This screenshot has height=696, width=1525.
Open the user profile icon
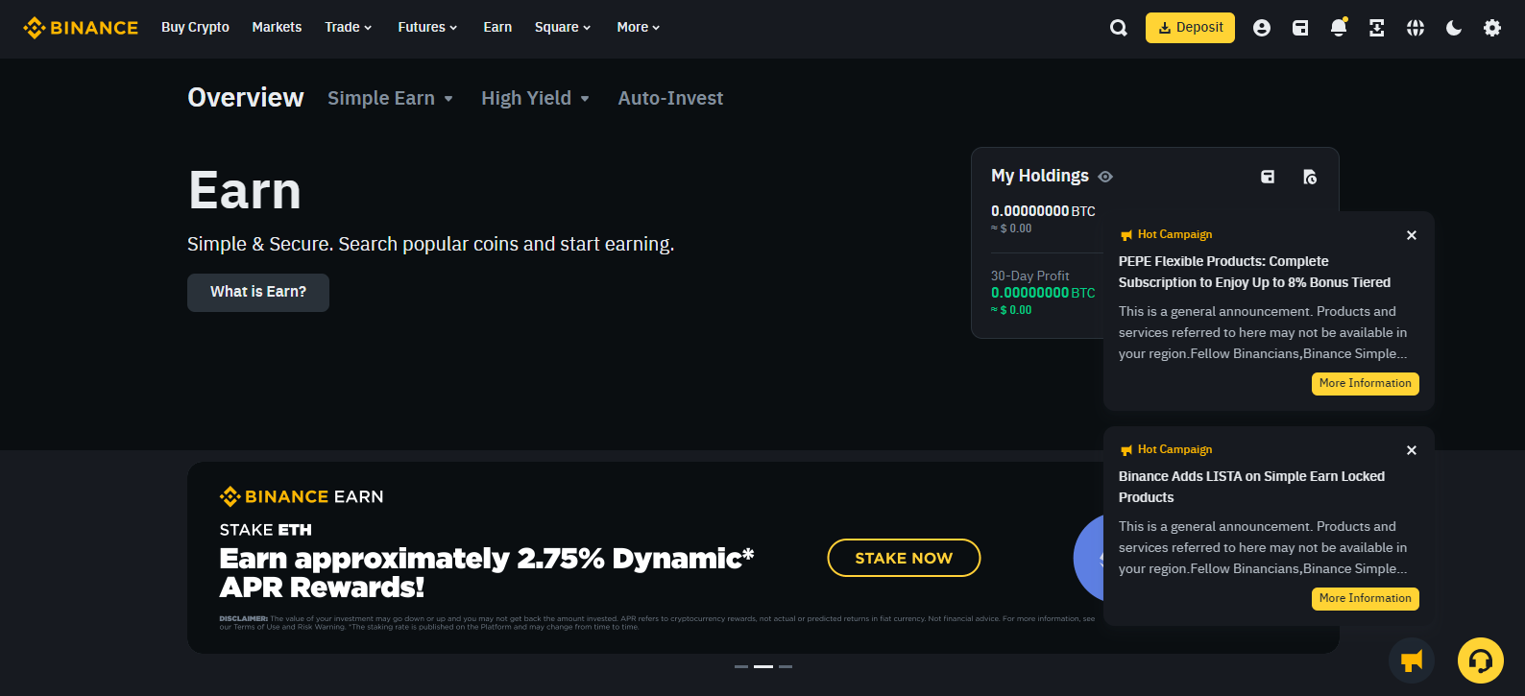click(1262, 28)
